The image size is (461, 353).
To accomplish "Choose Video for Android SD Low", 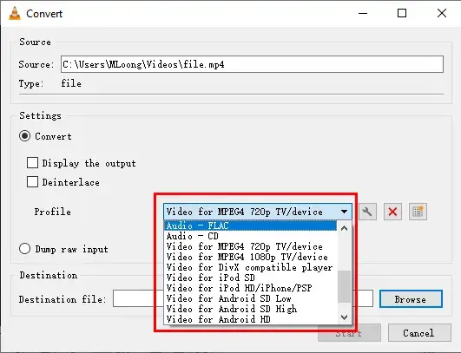I will click(x=250, y=298).
